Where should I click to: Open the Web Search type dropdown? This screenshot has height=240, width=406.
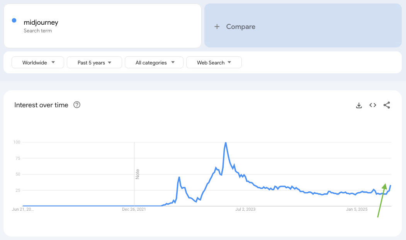coord(214,63)
